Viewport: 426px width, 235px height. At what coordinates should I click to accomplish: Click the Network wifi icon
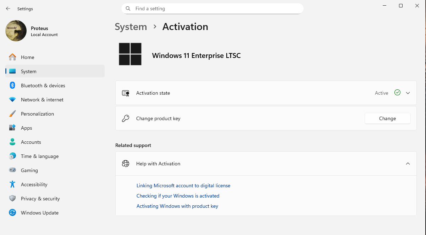click(x=12, y=100)
